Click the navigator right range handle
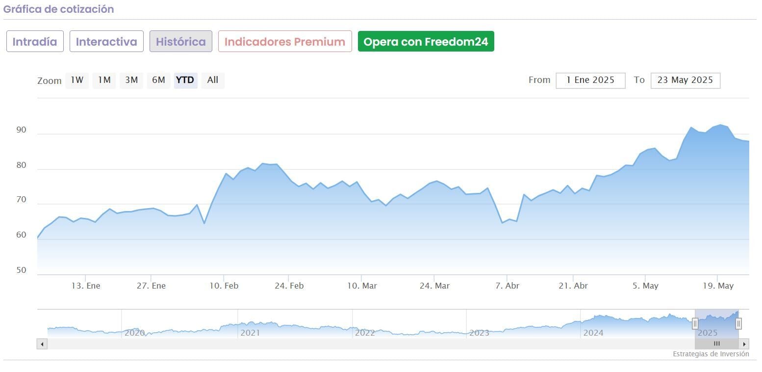 click(738, 324)
